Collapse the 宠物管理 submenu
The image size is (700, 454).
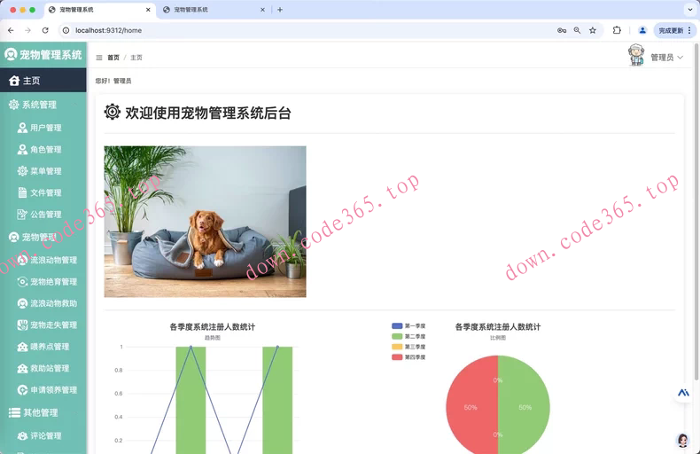tap(43, 237)
